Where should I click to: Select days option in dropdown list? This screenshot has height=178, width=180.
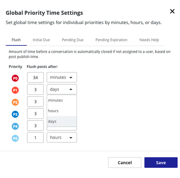coord(62,121)
